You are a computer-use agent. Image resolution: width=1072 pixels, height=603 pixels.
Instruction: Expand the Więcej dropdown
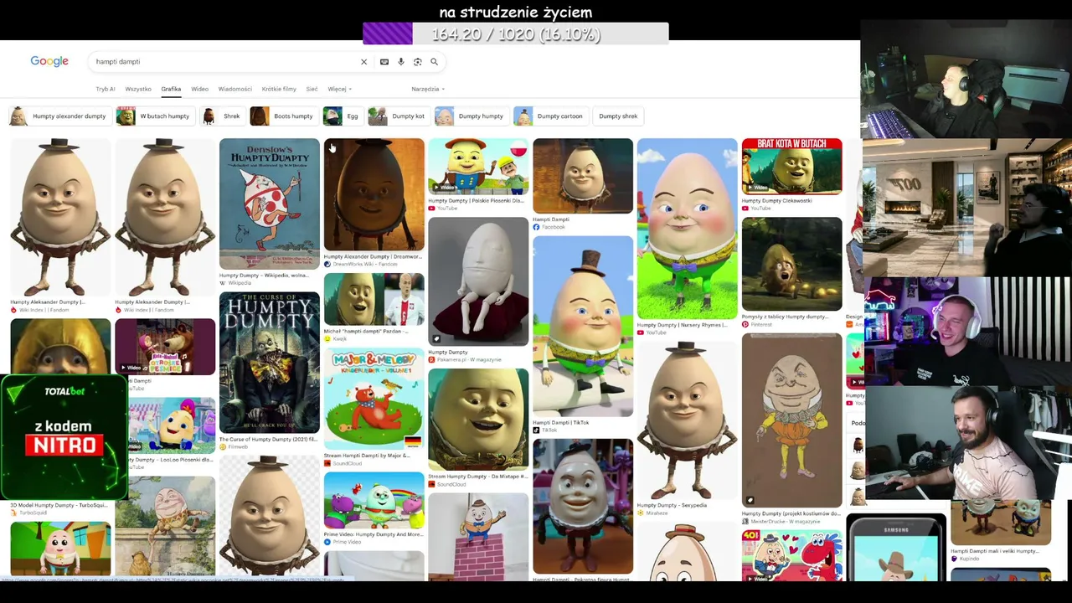(x=339, y=89)
